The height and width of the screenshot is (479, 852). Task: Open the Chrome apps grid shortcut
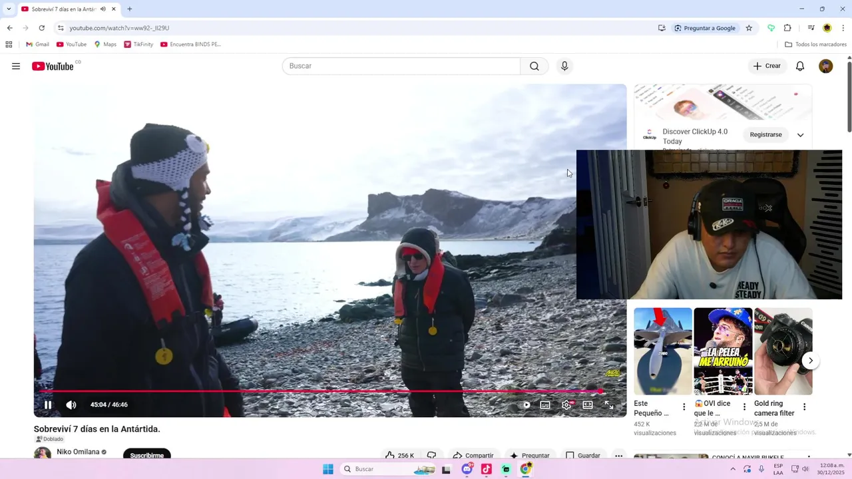(x=9, y=45)
